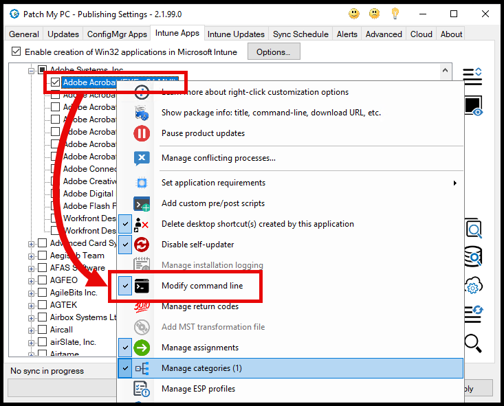Expand the AGTEK tree node

pos(31,306)
